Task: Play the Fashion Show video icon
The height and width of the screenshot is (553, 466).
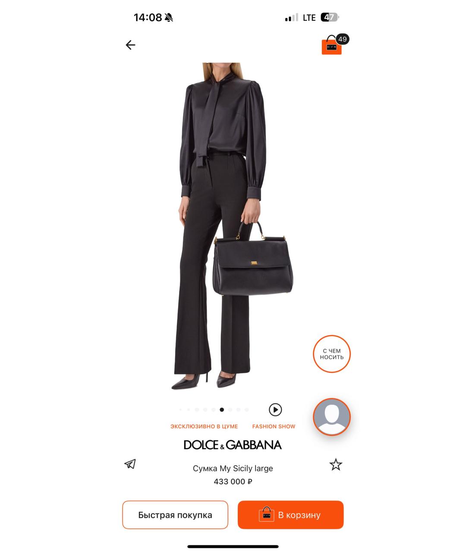Action: click(x=275, y=410)
